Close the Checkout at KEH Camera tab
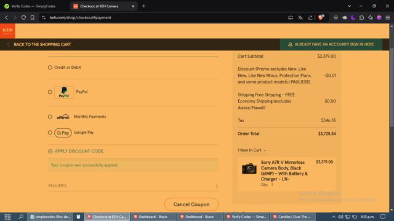Image resolution: width=394 pixels, height=221 pixels. [133, 6]
